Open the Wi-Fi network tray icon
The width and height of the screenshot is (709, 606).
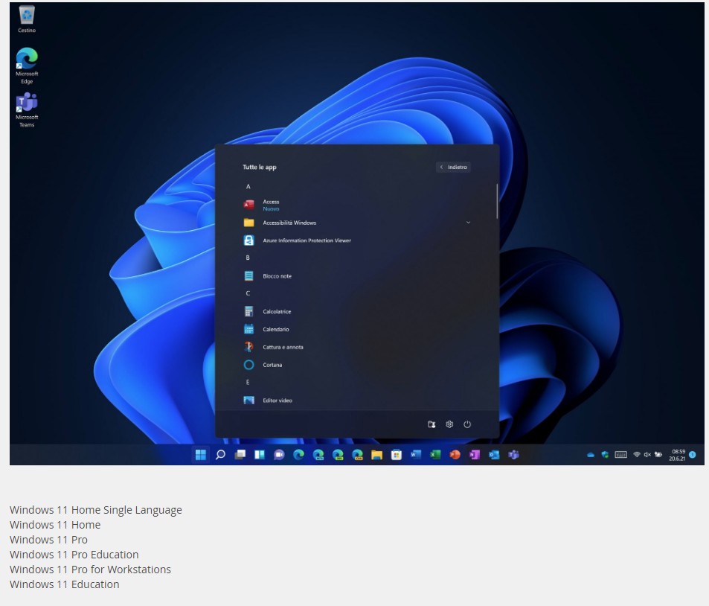(637, 454)
